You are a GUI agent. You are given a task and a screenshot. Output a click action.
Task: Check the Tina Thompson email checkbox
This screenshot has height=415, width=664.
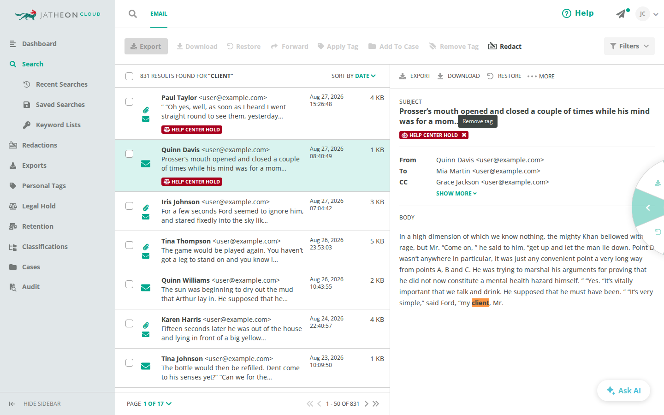(x=130, y=245)
